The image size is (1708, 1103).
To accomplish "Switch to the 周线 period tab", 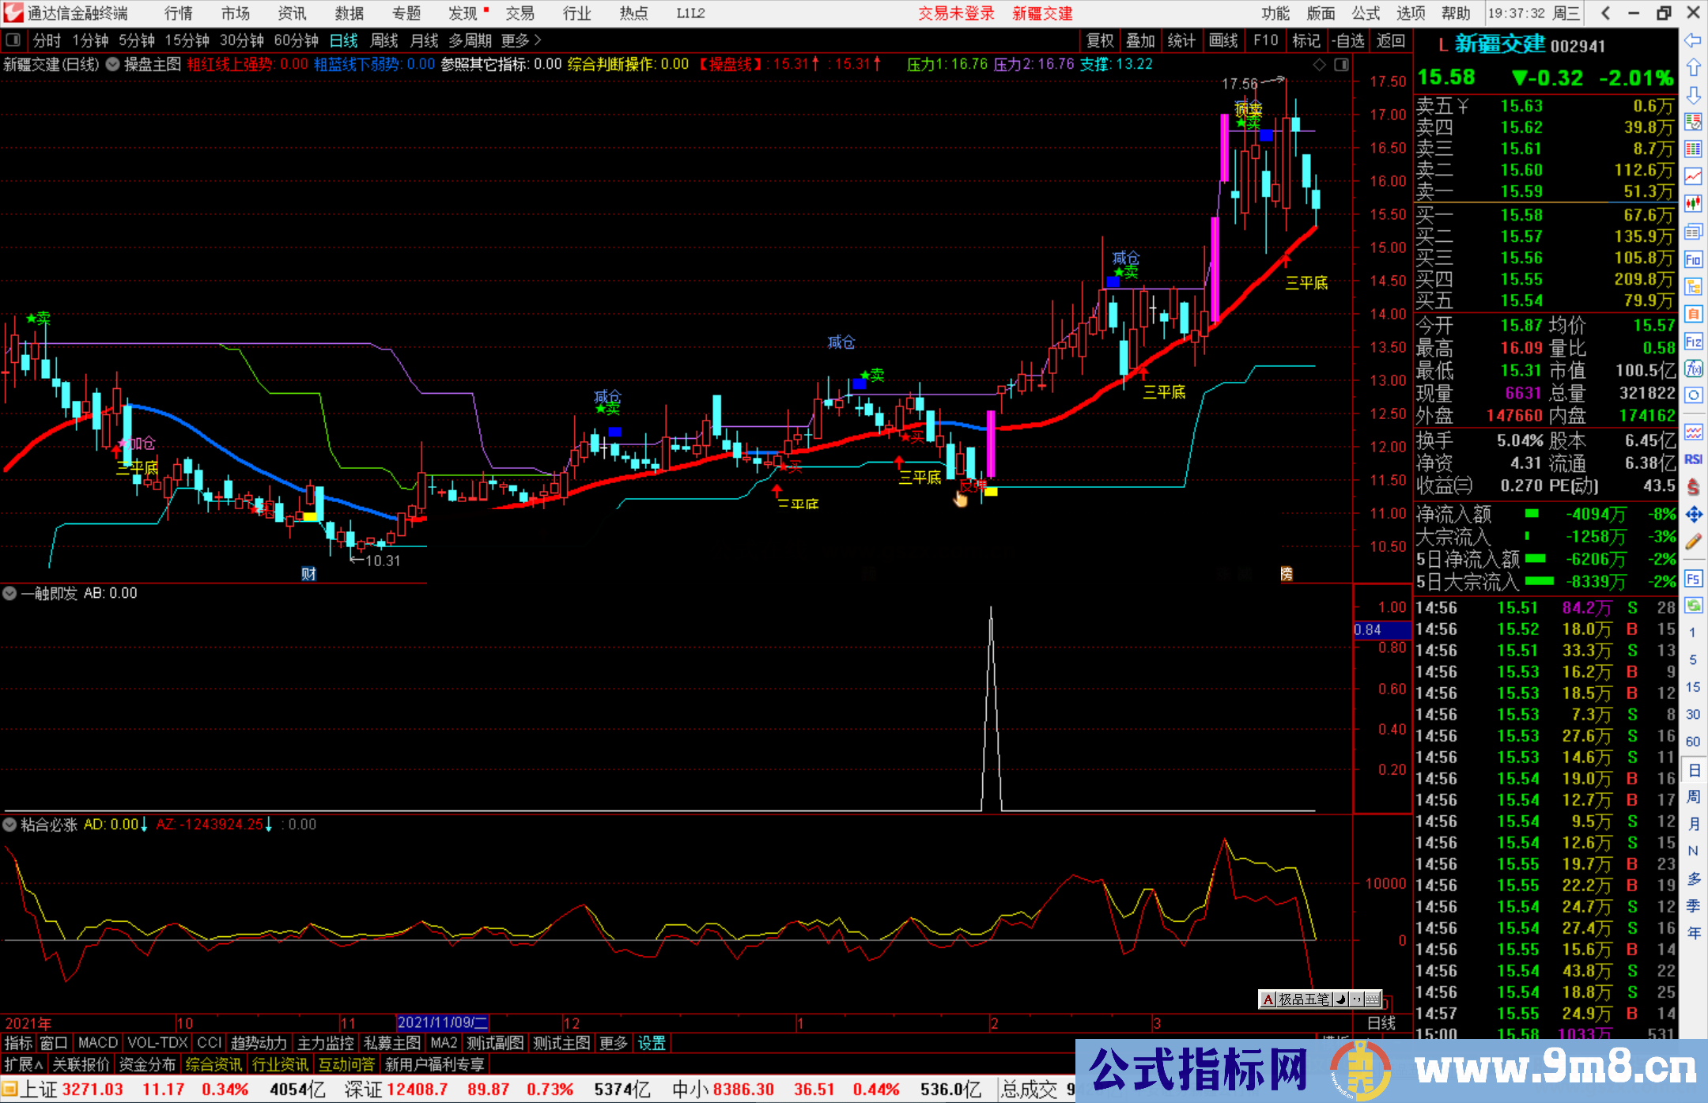I will point(384,40).
